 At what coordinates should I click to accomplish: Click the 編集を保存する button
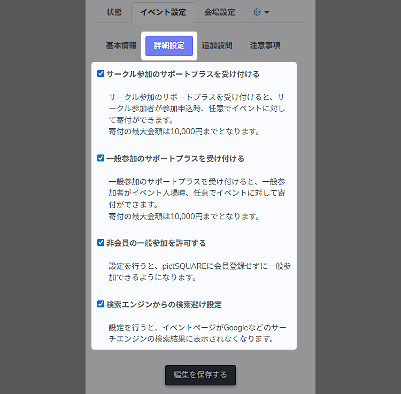click(x=200, y=375)
